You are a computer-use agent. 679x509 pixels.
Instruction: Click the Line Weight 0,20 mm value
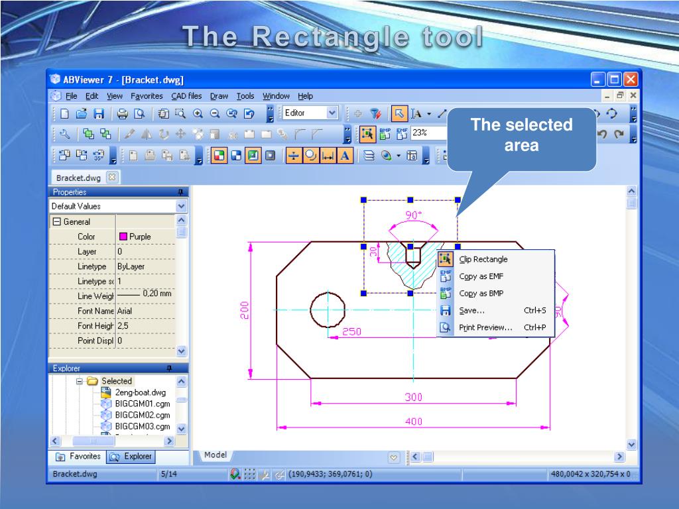[145, 295]
